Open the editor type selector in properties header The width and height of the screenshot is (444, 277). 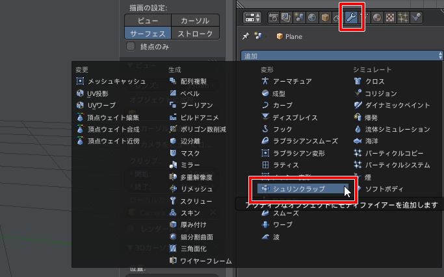pos(252,18)
